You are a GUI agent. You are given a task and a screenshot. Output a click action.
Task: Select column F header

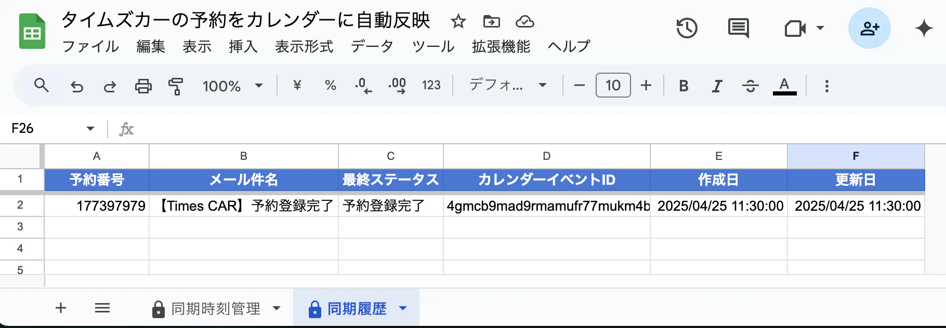(x=856, y=156)
